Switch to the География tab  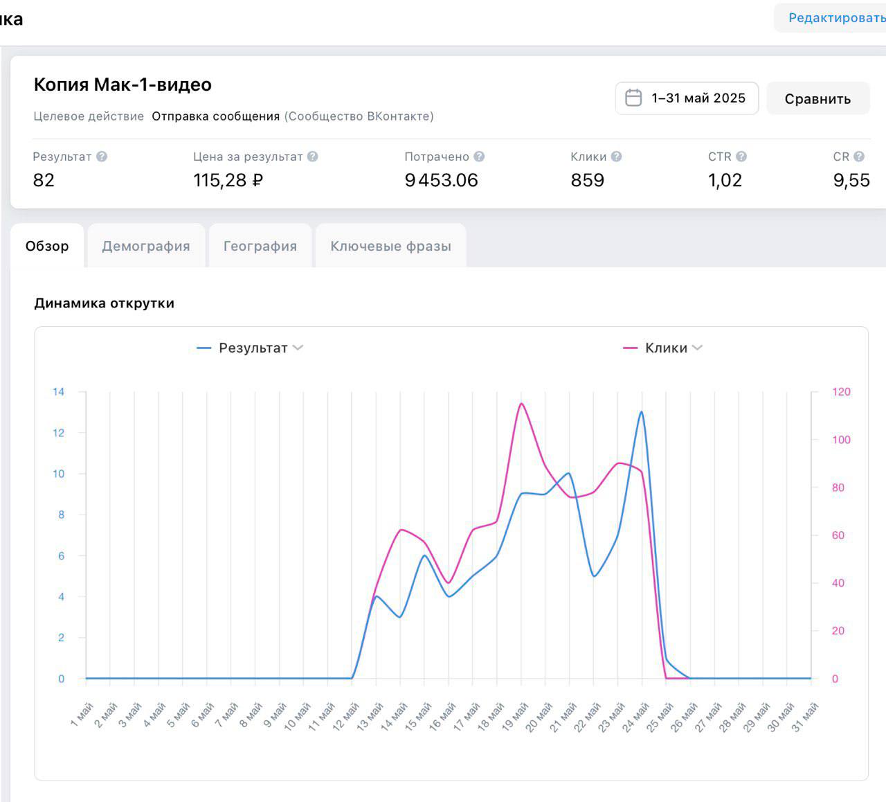[260, 246]
